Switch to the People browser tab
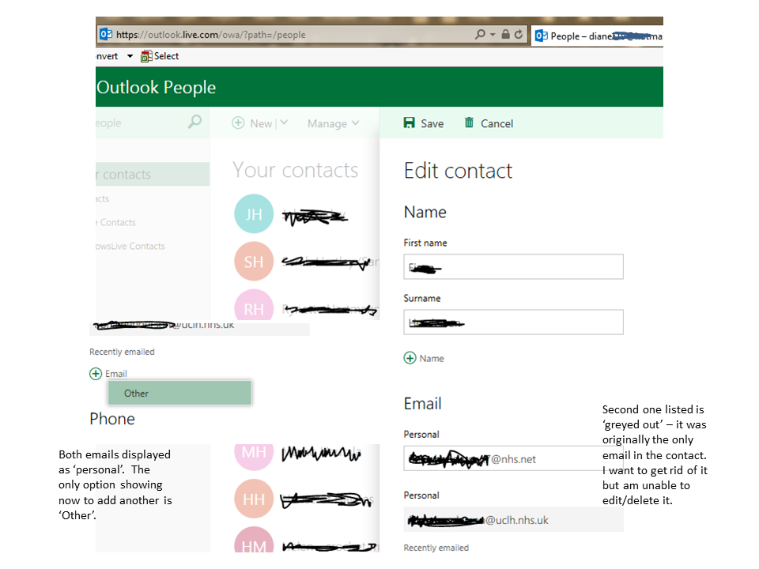The height and width of the screenshot is (569, 759). click(599, 36)
